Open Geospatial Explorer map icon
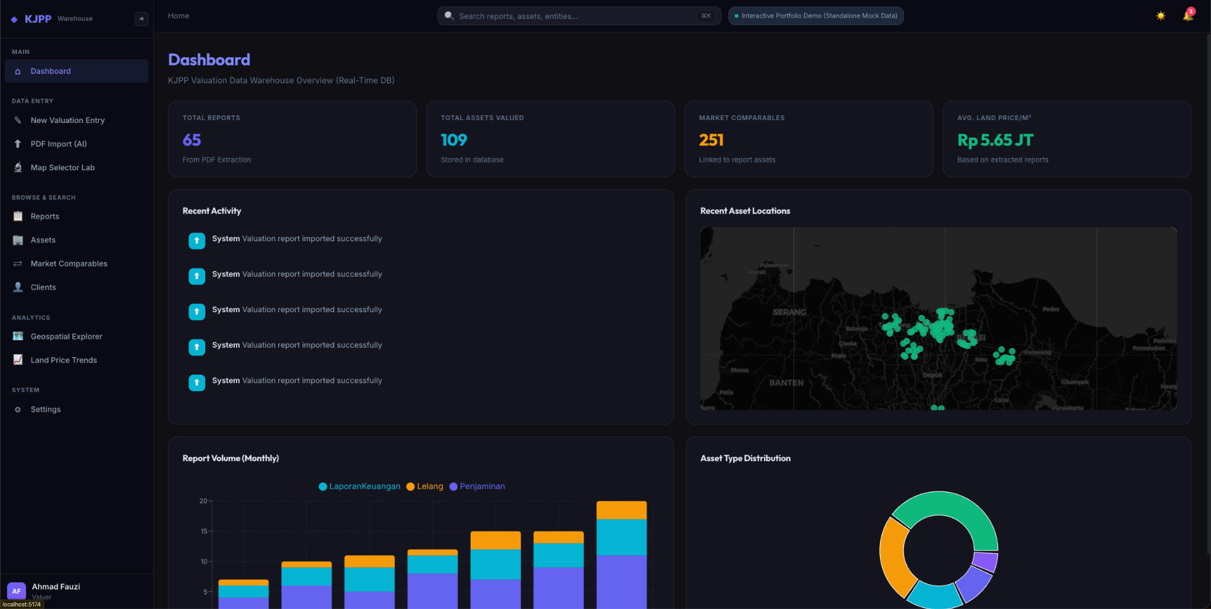 coord(18,336)
